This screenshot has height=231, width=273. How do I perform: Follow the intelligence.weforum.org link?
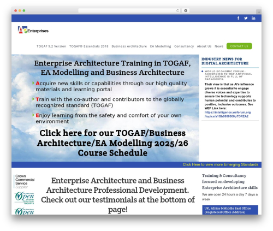228,114
